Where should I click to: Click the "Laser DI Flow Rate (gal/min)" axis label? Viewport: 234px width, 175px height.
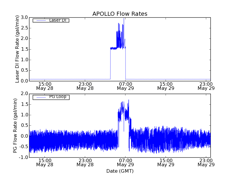(x=17, y=49)
